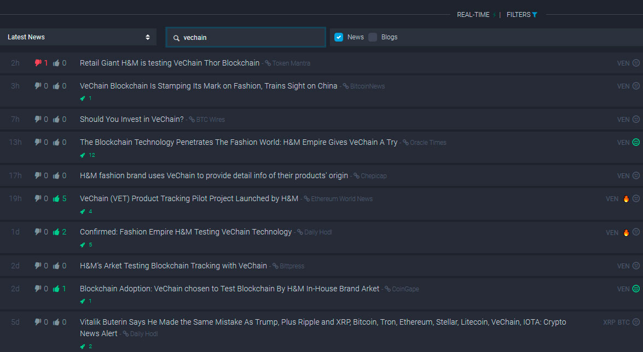Click BTC tag on Vitalik Buterin row
Screen dimensions: 643x352
[623, 322]
